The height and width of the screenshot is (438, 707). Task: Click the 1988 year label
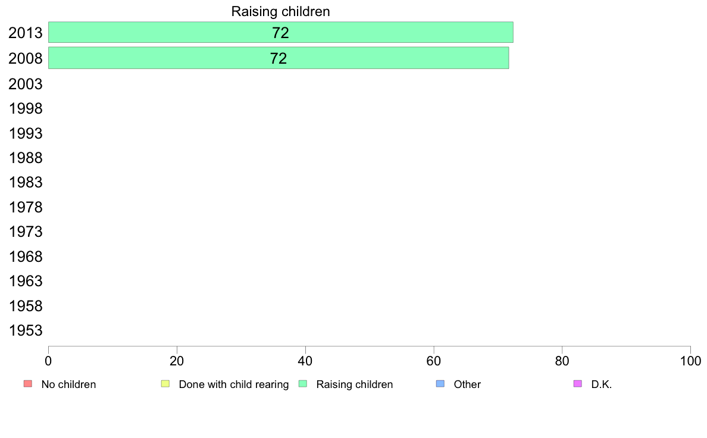click(25, 158)
